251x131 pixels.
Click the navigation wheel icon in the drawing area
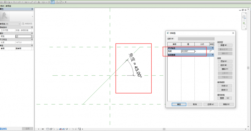point(244,17)
